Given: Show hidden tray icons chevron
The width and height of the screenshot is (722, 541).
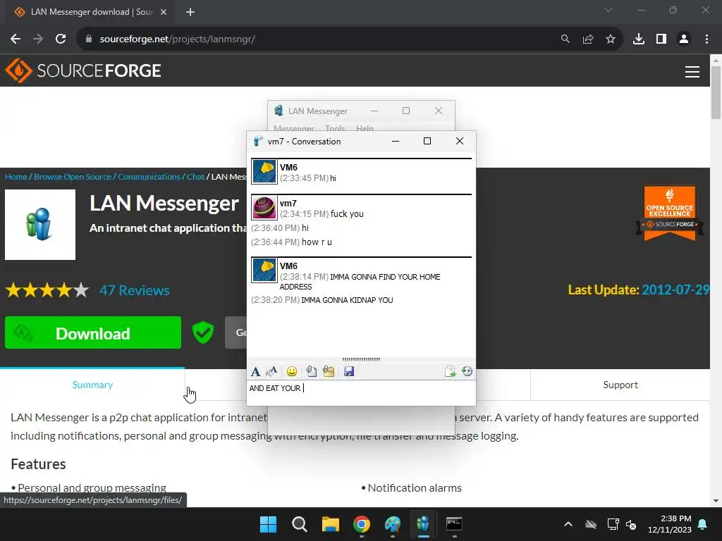Looking at the screenshot, I should [x=568, y=524].
